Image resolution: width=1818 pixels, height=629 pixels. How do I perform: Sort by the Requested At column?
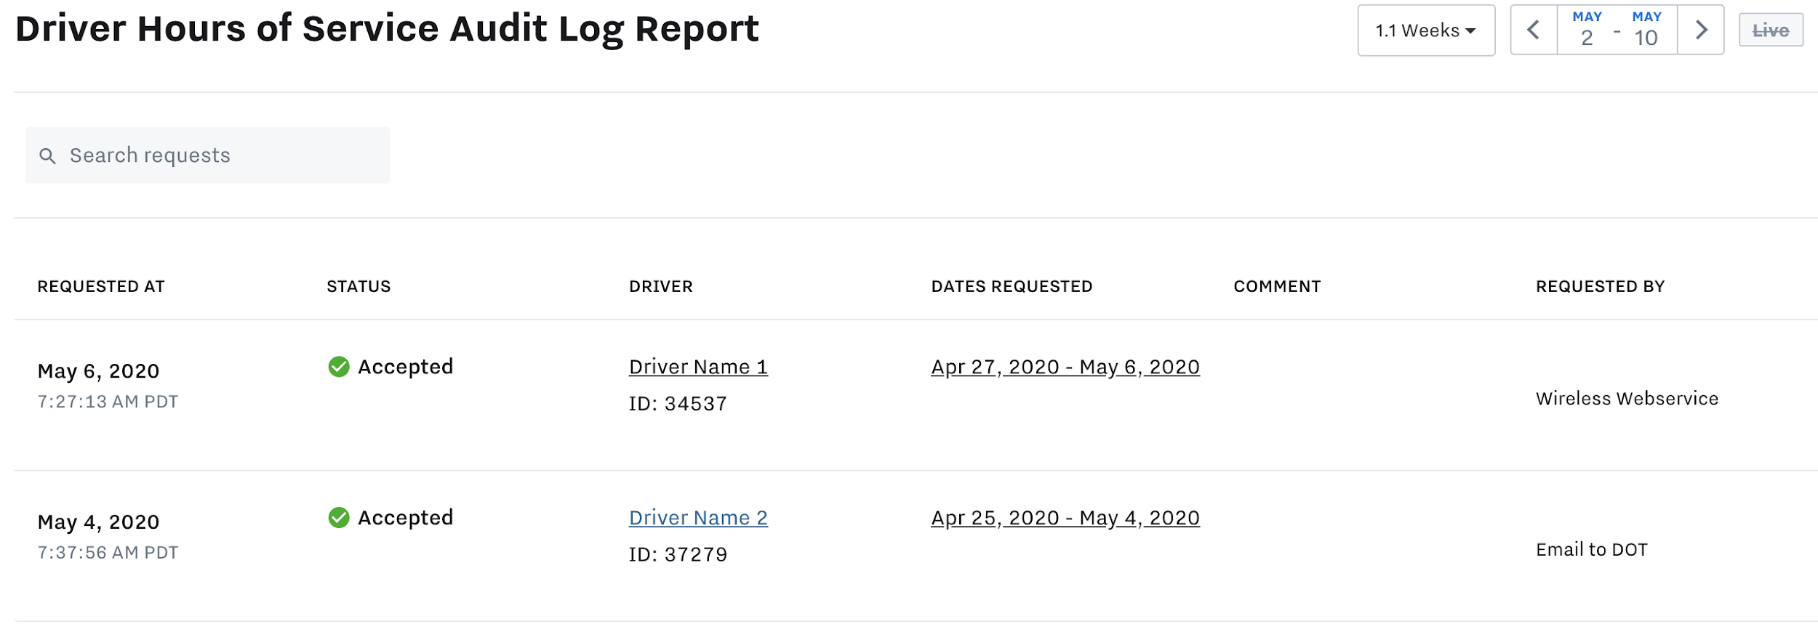click(x=101, y=287)
